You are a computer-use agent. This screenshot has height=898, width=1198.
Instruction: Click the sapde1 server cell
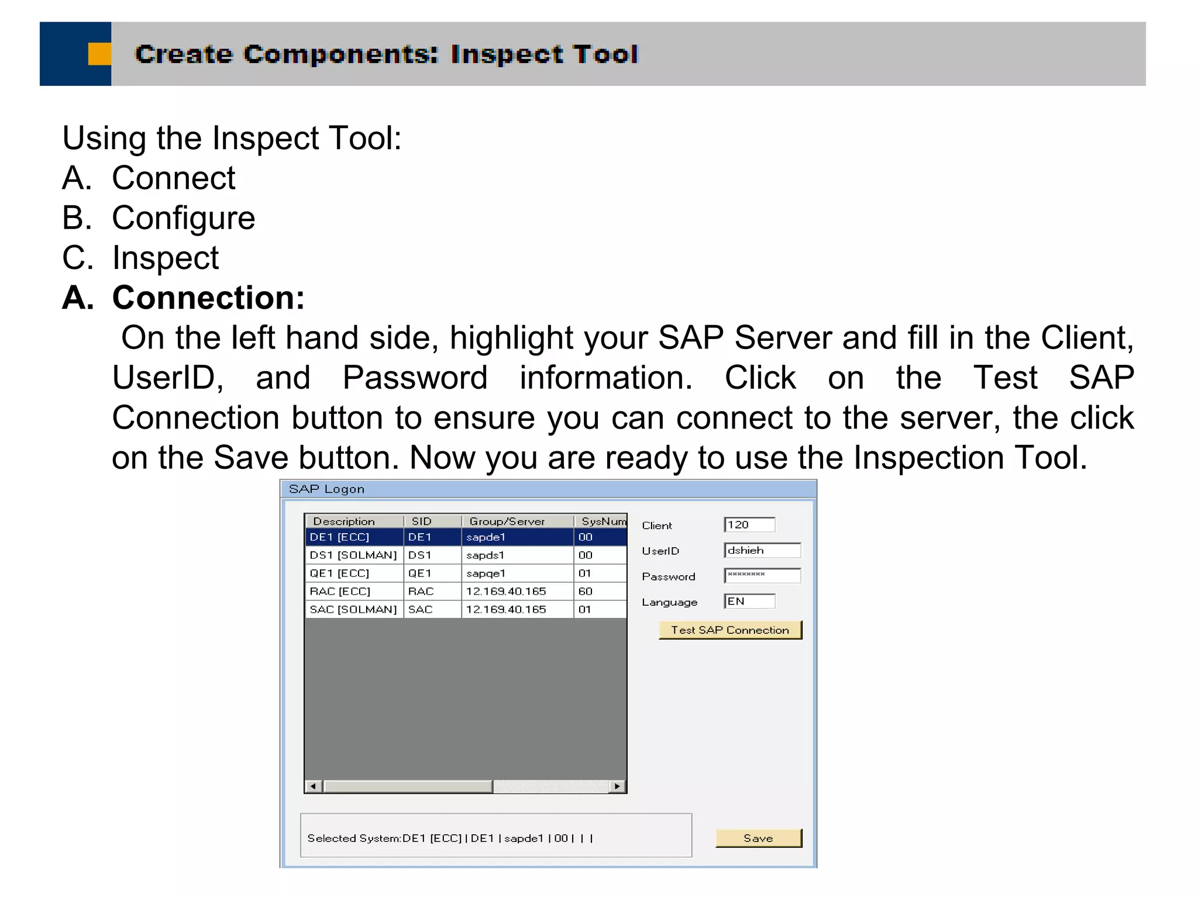(518, 537)
